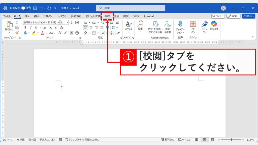Open the 挿入 (Insert) ribbon tab
This screenshot has height=145, width=258.
point(28,16)
